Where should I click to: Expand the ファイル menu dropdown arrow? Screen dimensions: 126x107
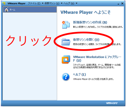[43, 3]
